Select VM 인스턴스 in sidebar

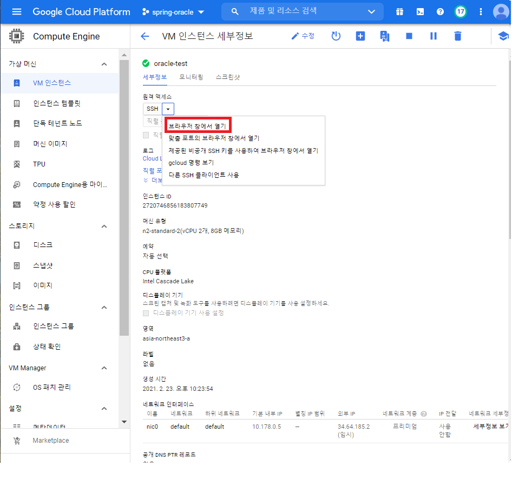(x=60, y=83)
